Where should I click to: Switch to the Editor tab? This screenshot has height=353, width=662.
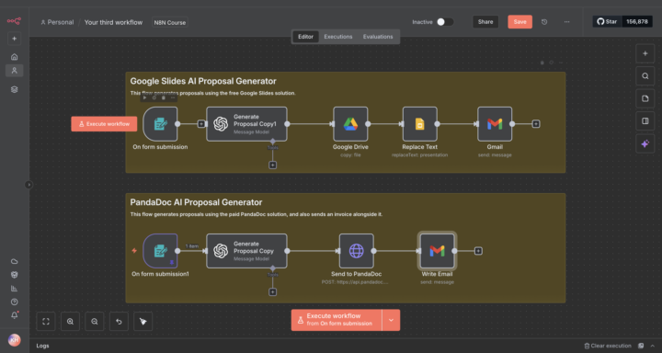coord(305,37)
